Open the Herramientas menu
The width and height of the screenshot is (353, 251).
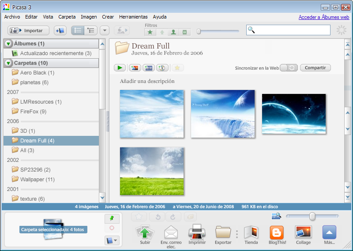coord(133,17)
